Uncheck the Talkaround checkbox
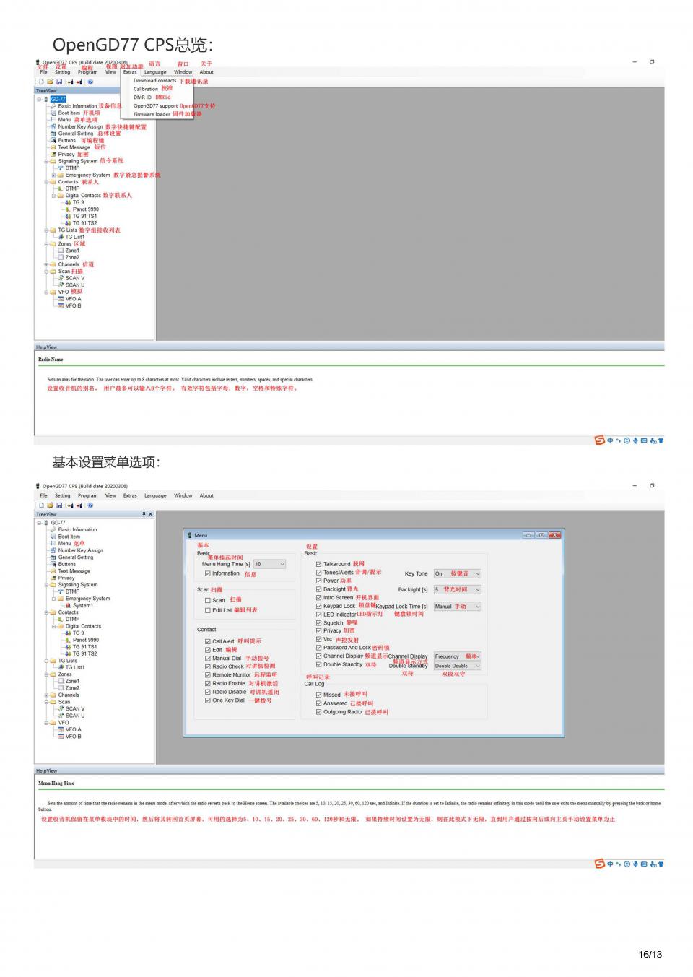The height and width of the screenshot is (977, 693). point(318,564)
